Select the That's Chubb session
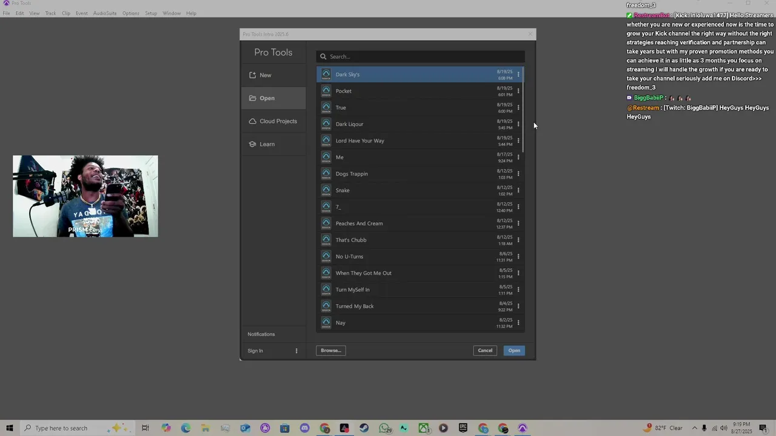776x436 pixels. point(420,240)
